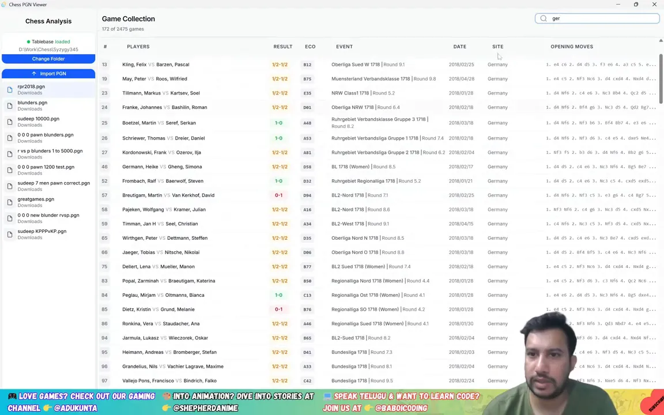Click the 1-0 result of Peglau vs Oltmanns
This screenshot has height=415, width=664.
pyautogui.click(x=278, y=295)
